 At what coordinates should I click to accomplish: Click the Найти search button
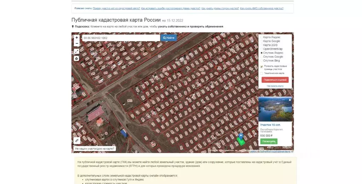point(169,38)
